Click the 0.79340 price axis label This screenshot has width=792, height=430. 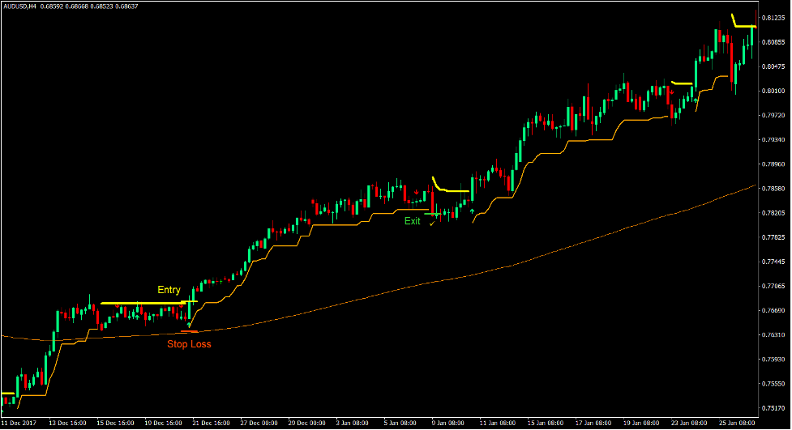tap(773, 140)
